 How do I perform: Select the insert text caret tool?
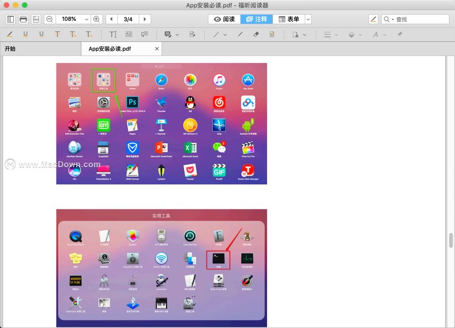(89, 35)
